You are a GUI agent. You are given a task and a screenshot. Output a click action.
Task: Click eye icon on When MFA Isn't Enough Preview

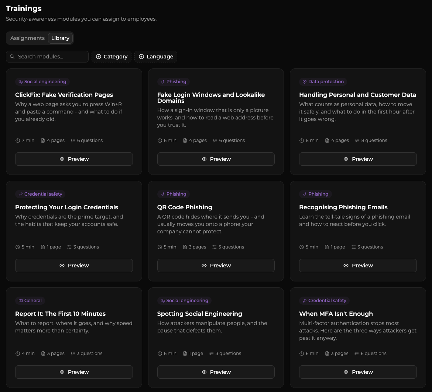pyautogui.click(x=346, y=372)
